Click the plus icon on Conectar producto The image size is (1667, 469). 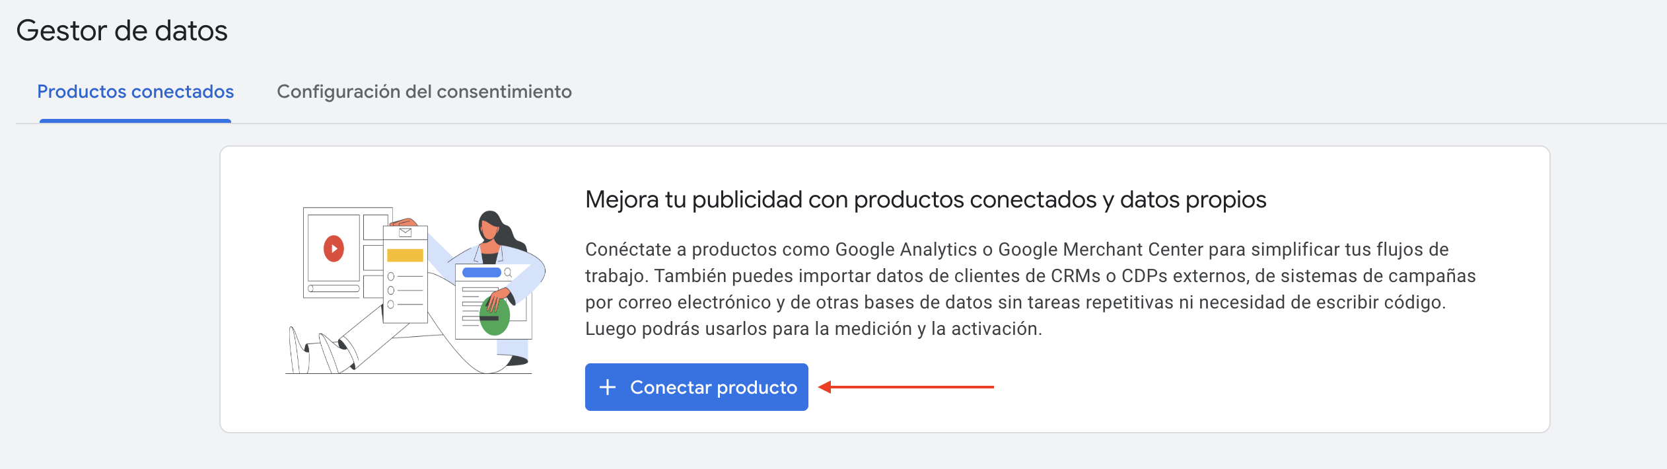[x=608, y=387]
